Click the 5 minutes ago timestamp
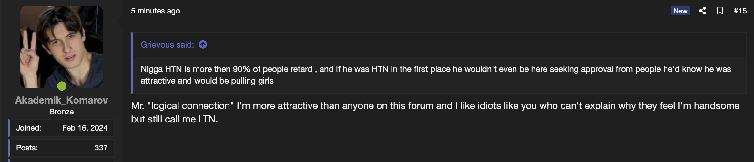The width and height of the screenshot is (754, 162). 155,11
